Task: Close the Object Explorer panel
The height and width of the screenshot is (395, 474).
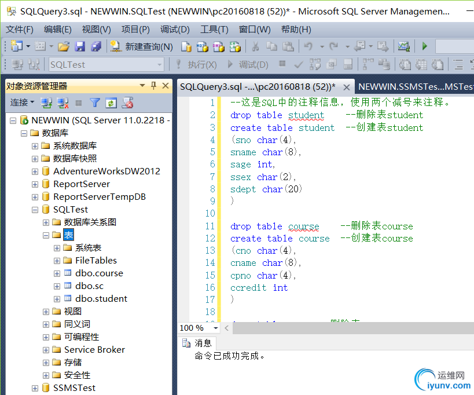Action: 166,86
